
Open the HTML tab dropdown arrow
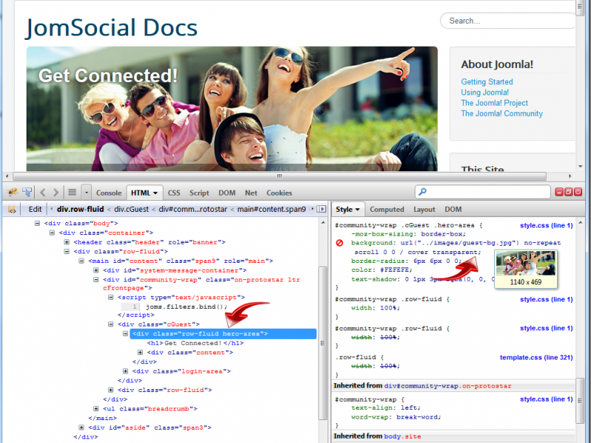[155, 193]
